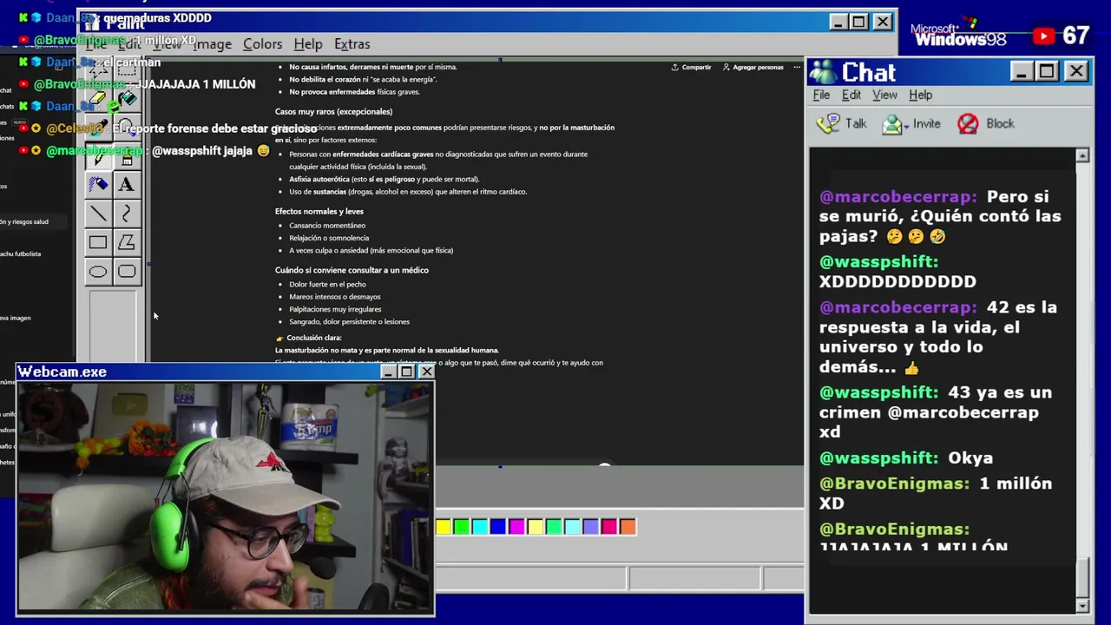The width and height of the screenshot is (1111, 625).
Task: Click the 'Conclusión clara:' text
Action: point(313,338)
